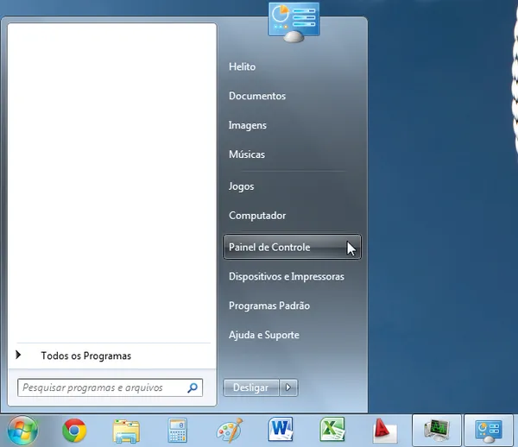Screen dimensions: 518x447
Task: Switch to Control Panel taskbar window
Action: pos(489,431)
